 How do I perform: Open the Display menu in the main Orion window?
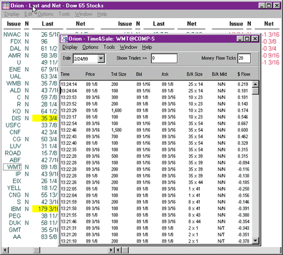[x=12, y=14]
